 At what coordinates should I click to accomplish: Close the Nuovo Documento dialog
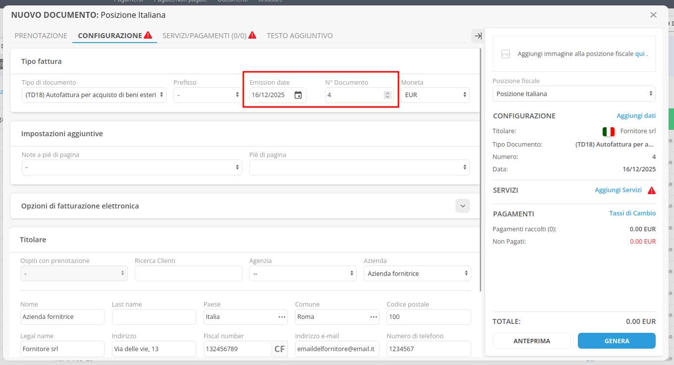click(x=653, y=15)
